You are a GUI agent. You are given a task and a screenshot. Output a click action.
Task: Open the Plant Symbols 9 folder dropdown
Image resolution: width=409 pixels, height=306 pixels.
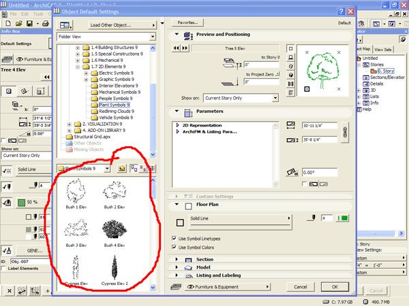point(107,169)
